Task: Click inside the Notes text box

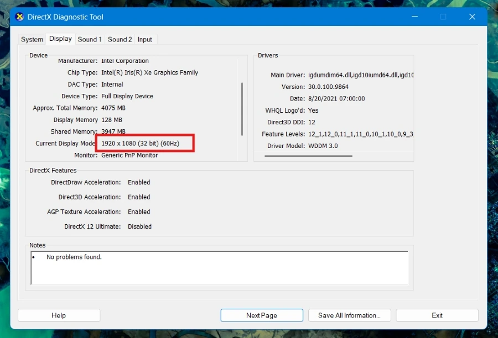Action: click(x=220, y=268)
